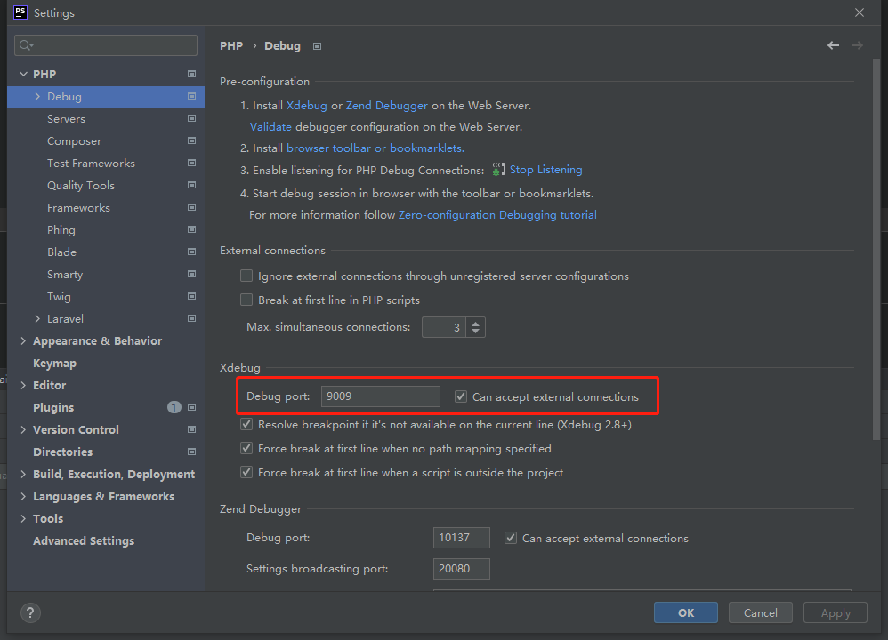Screen dimensions: 888x640
Task: Expand the Tools group
Action: [x=23, y=518]
